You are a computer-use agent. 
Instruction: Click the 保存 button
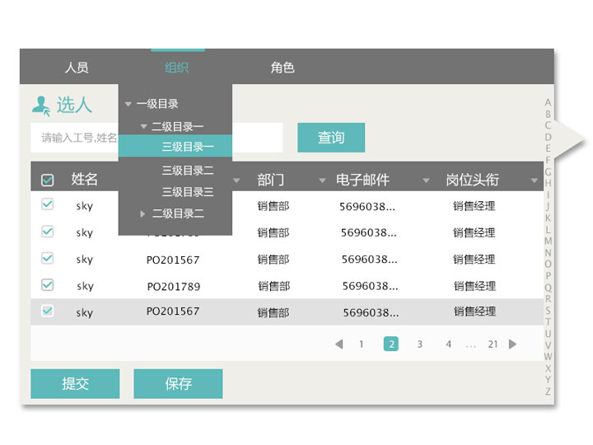pos(178,384)
